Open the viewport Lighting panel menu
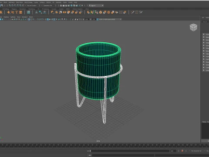Image resolution: width=209 pixels, height=157 pixels. [13, 17]
